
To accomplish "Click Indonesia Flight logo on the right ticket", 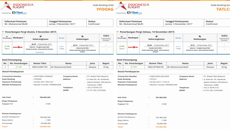I will pyautogui.click(x=132, y=6).
